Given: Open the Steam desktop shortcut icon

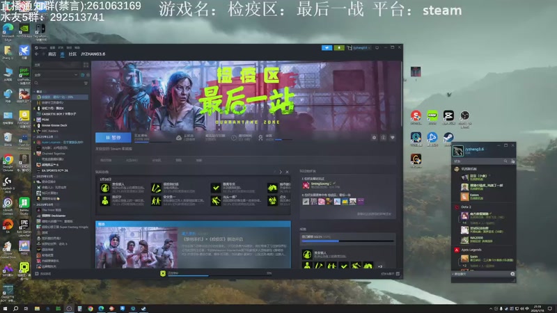Looking at the screenshot, I should tap(448, 138).
